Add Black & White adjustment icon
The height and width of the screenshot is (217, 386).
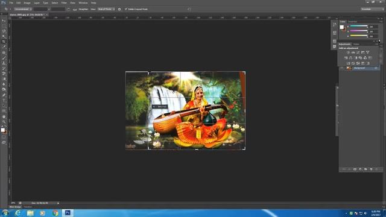tap(355, 58)
